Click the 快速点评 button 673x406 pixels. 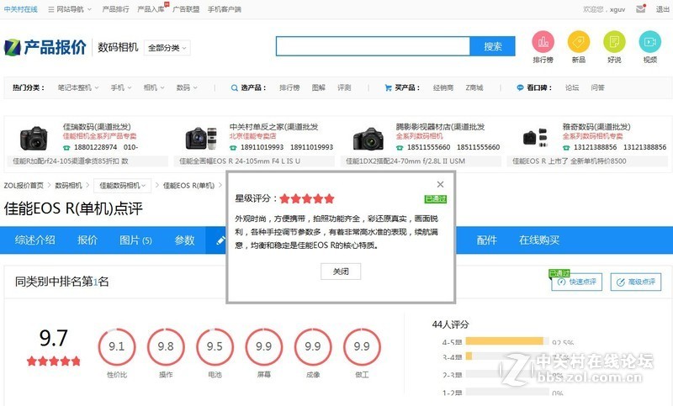[577, 282]
